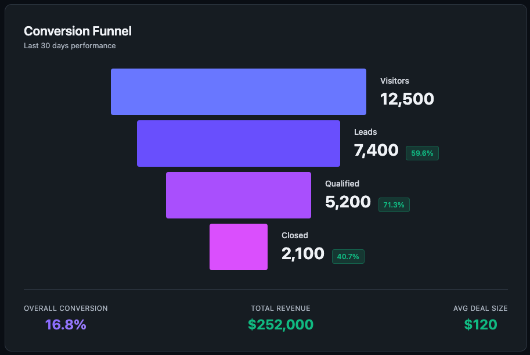Viewport: 530px width, 355px height.
Task: Select the Closed funnel bar
Action: (238, 247)
